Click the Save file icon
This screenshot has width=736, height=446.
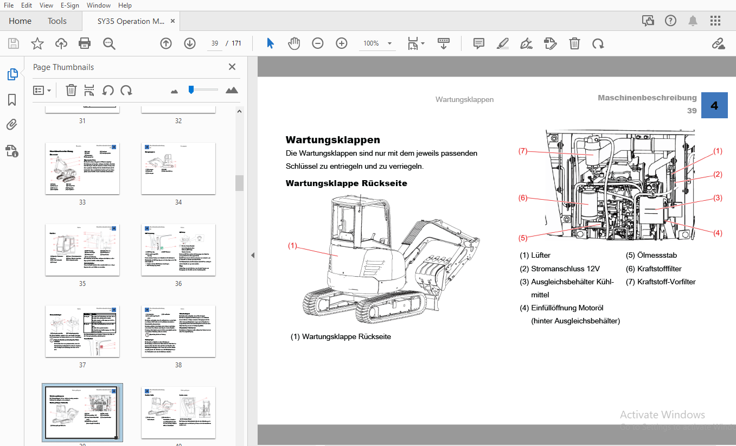tap(14, 43)
